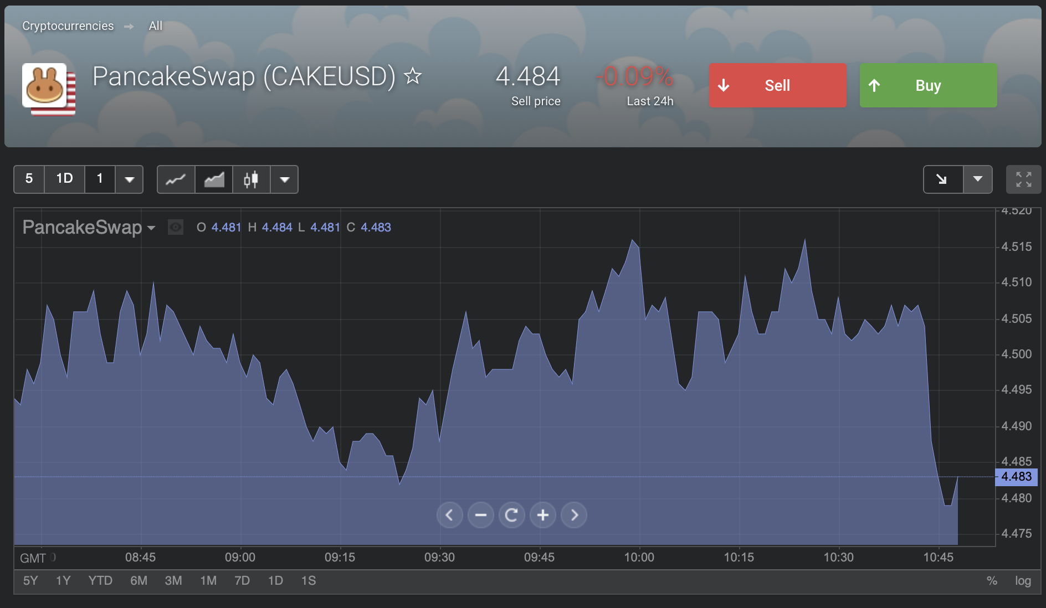Image resolution: width=1046 pixels, height=608 pixels.
Task: Open the Cryptocurrencies breadcrumb link
Action: pyautogui.click(x=68, y=26)
